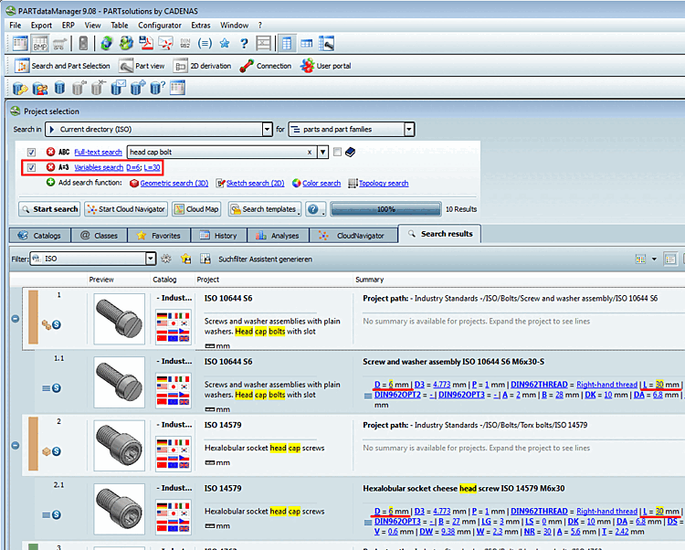Click the Geometric search (3D) link
Viewport: 685px width, 550px height.
coord(174,183)
